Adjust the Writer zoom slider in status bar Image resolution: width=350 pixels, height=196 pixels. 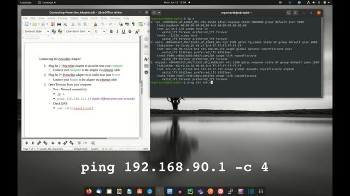[128, 149]
